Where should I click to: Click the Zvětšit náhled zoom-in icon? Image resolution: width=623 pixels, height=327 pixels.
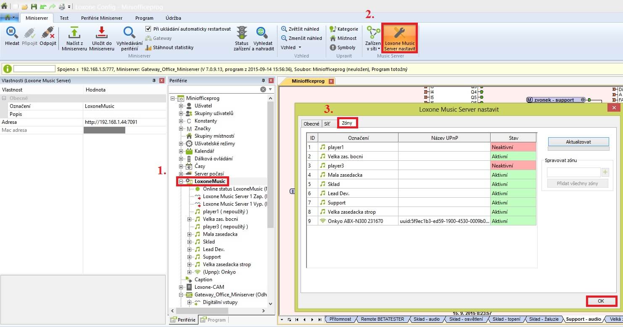pos(284,29)
